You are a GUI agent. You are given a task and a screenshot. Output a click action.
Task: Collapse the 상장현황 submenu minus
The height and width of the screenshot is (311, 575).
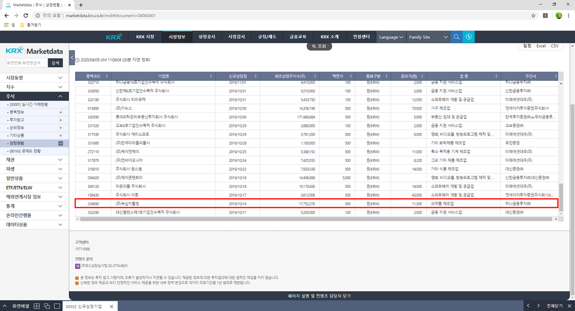(61, 143)
